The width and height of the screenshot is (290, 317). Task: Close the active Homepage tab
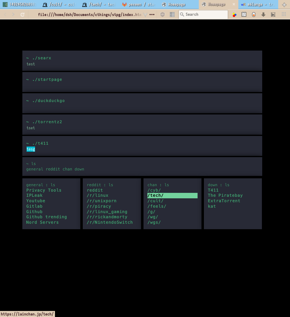tap(234, 5)
